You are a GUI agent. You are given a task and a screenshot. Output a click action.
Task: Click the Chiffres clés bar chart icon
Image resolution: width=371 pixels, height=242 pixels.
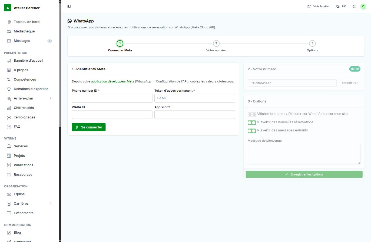[9, 108]
